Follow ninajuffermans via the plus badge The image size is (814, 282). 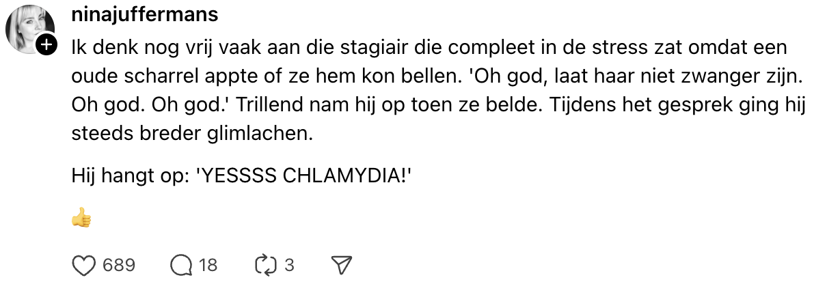(x=46, y=45)
